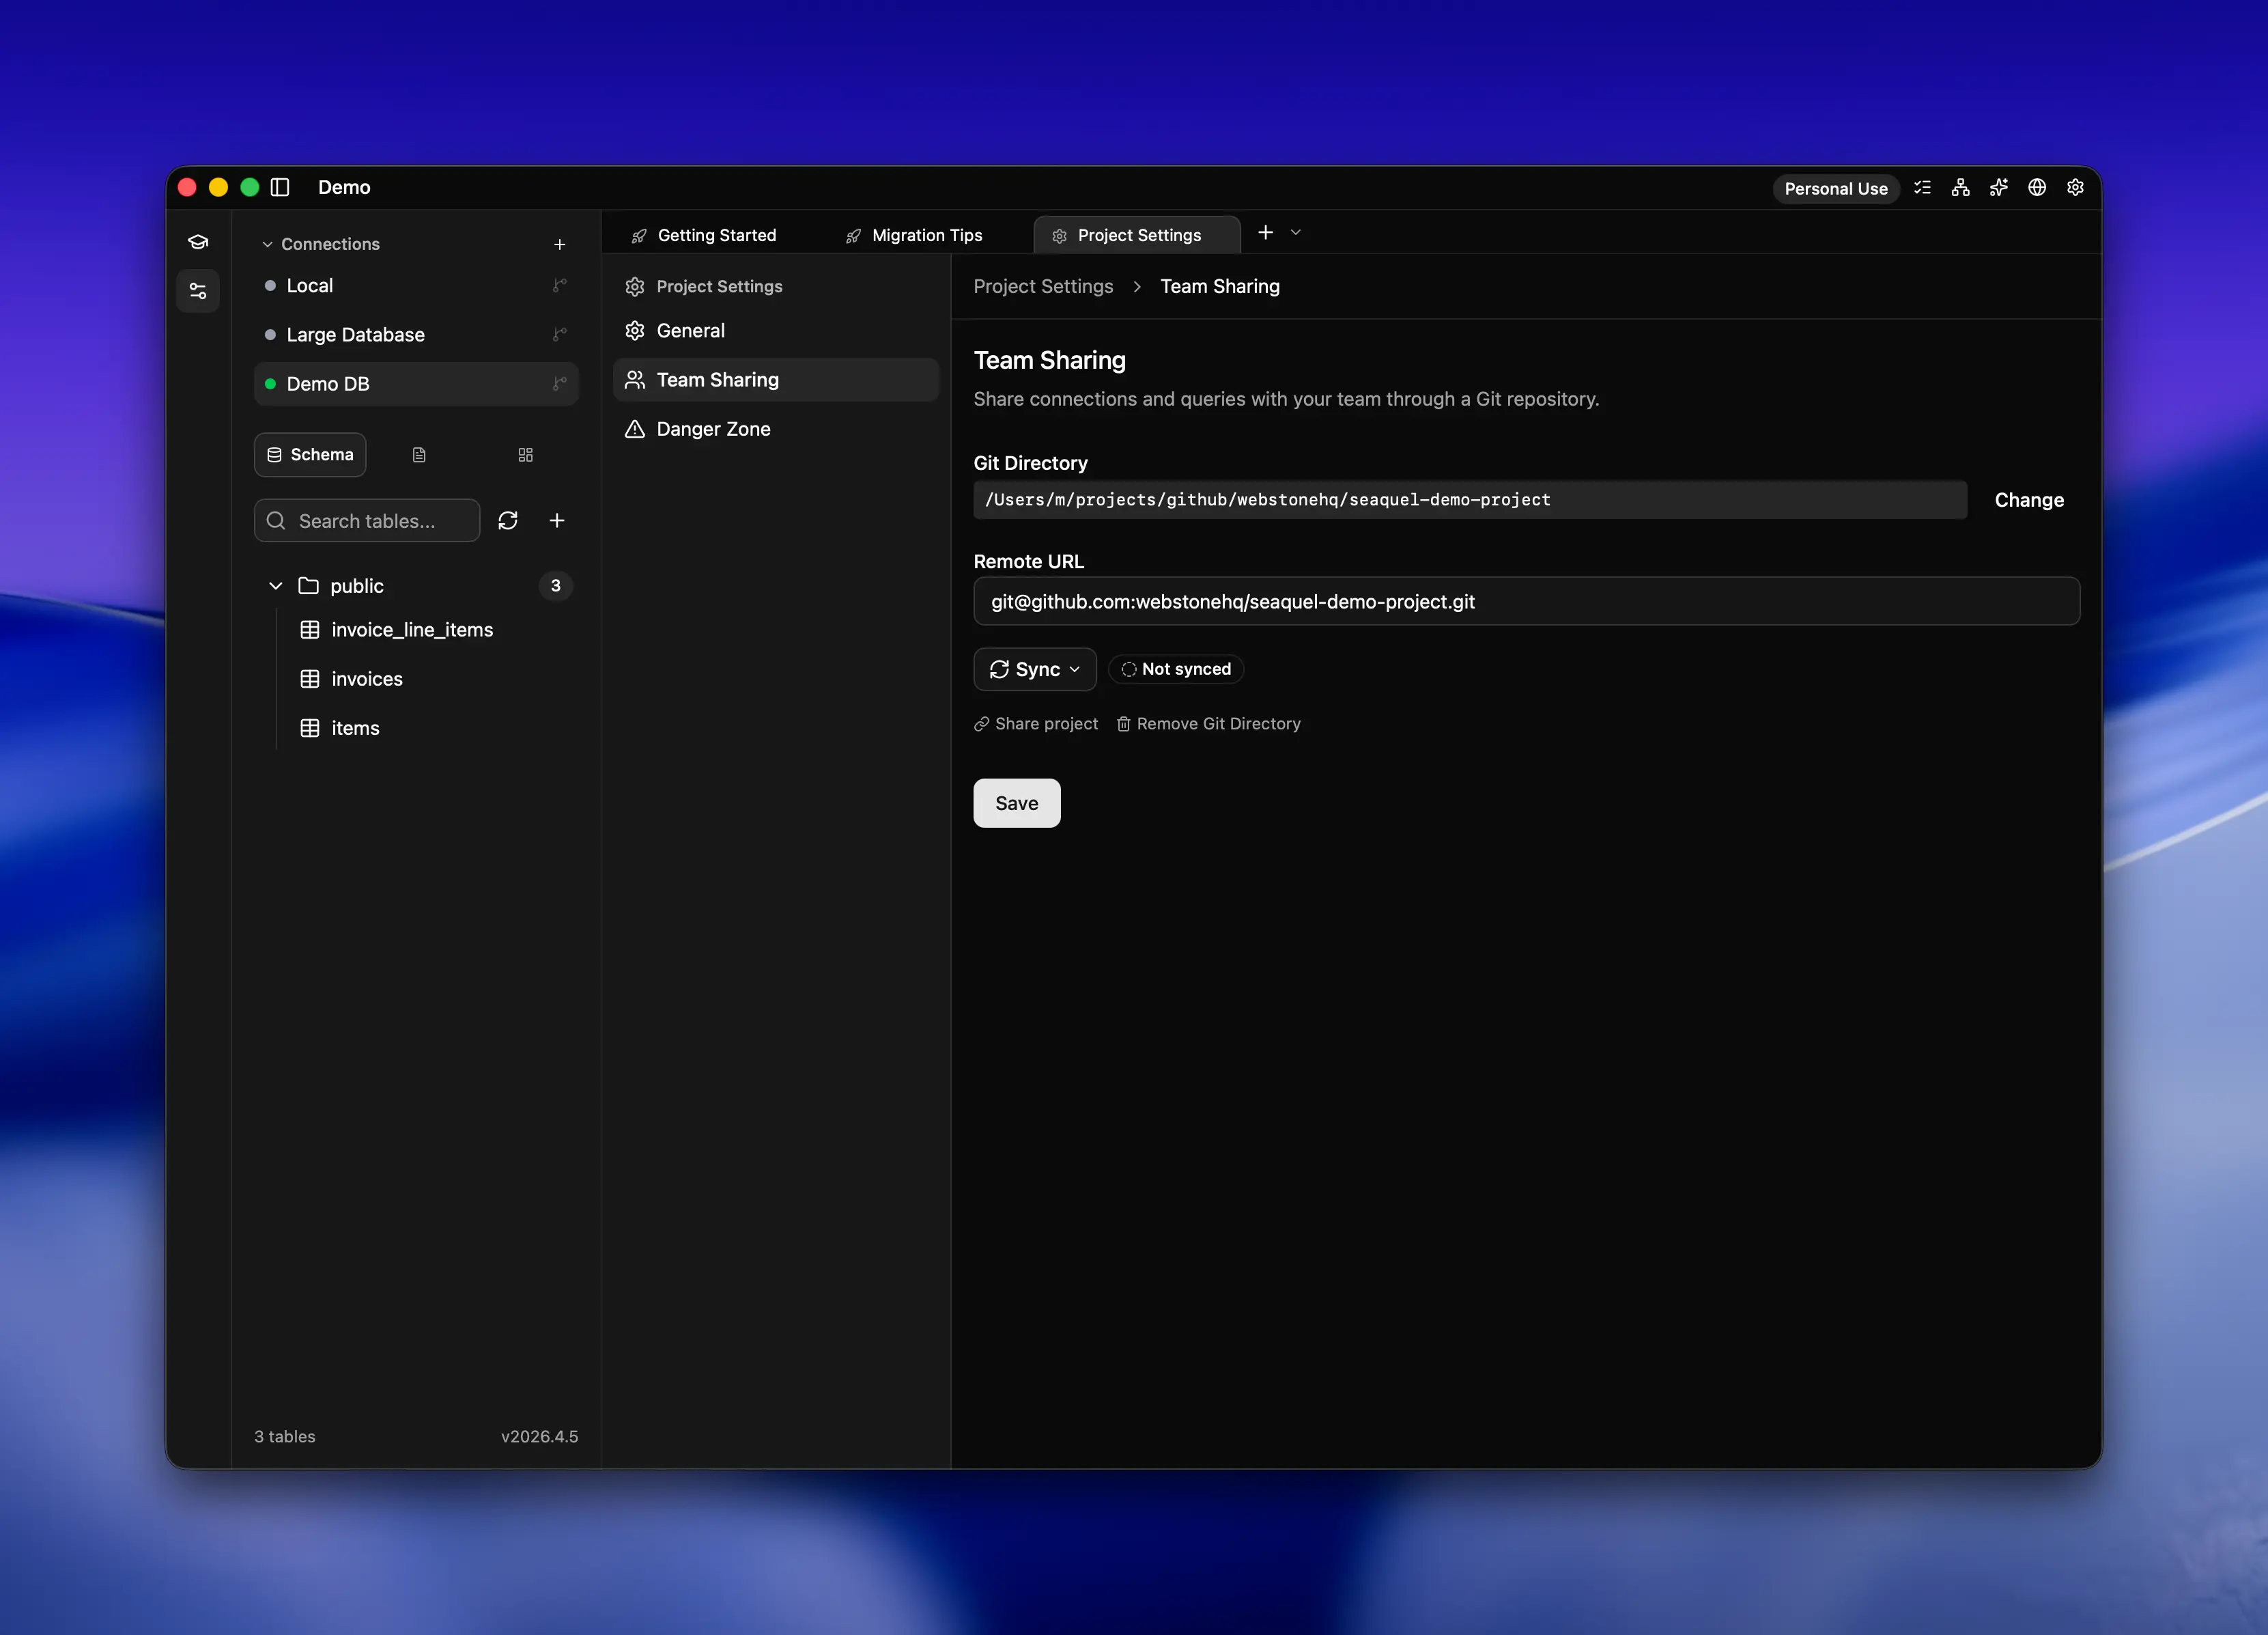This screenshot has height=1635, width=2268.
Task: Click the globe icon in title bar
Action: 2037,187
